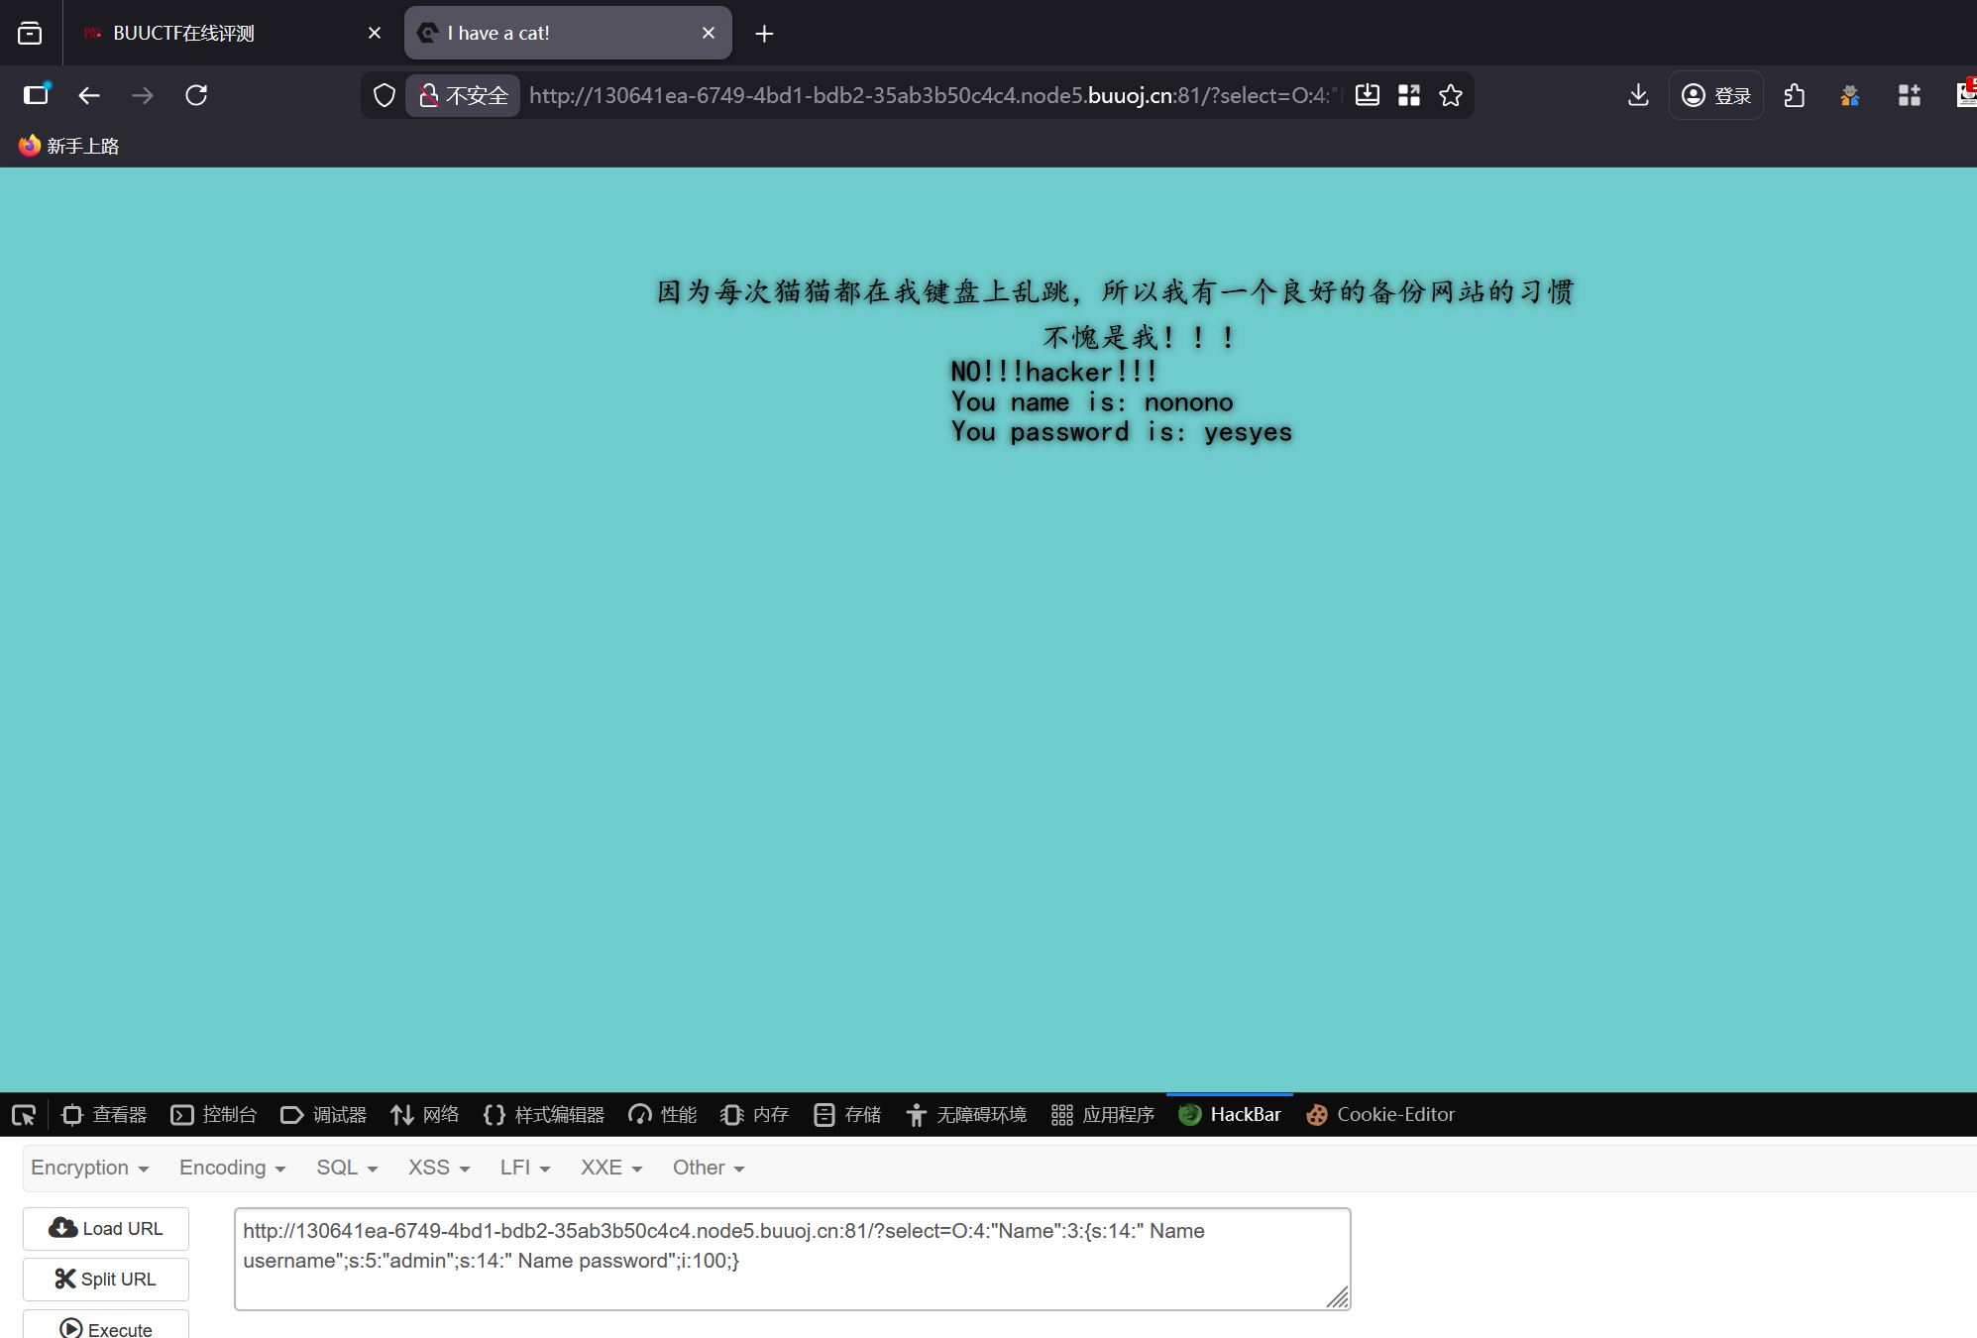Open the SQL dropdown menu
This screenshot has width=1977, height=1338.
coord(347,1168)
